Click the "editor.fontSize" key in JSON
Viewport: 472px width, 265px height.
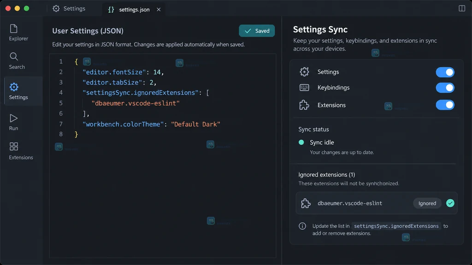pos(114,72)
